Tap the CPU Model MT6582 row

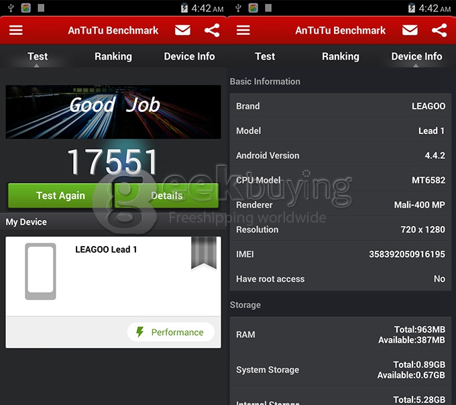[x=341, y=180]
